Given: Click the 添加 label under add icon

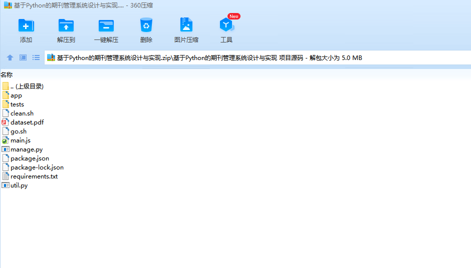Looking at the screenshot, I should click(x=26, y=39).
